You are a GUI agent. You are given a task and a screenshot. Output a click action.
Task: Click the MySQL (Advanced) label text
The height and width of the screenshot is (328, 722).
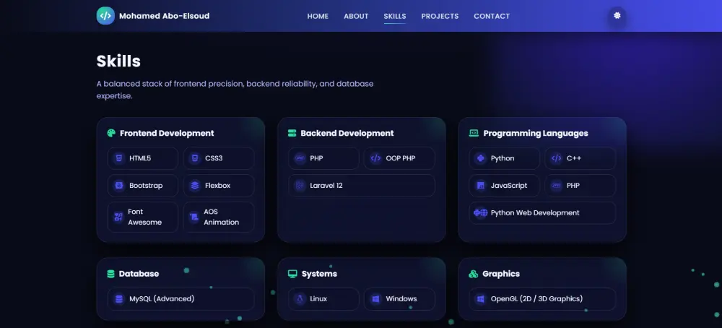(162, 299)
